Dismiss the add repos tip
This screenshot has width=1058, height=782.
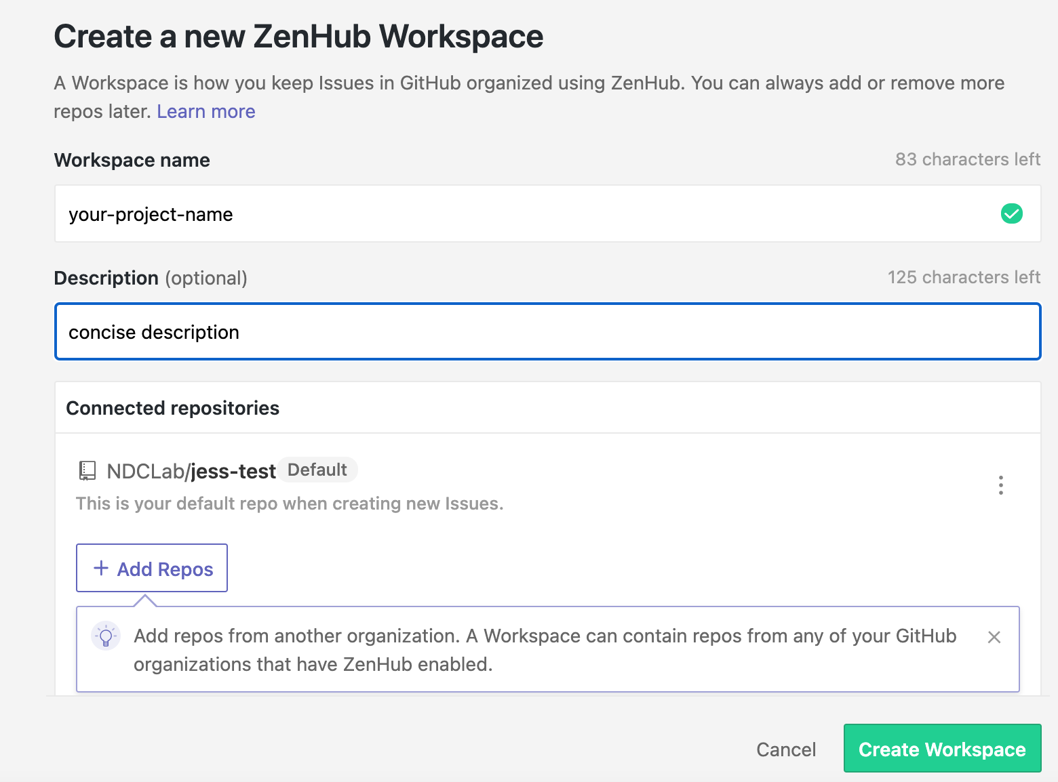[994, 637]
